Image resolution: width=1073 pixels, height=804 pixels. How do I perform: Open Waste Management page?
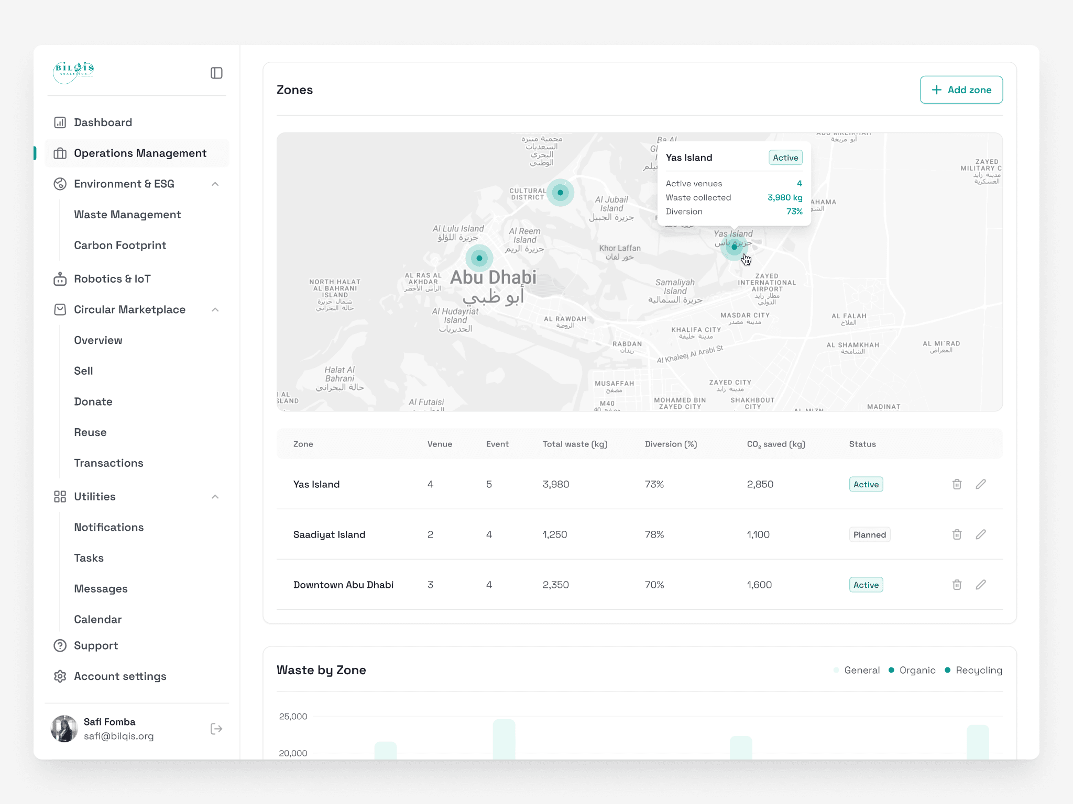pyautogui.click(x=127, y=215)
